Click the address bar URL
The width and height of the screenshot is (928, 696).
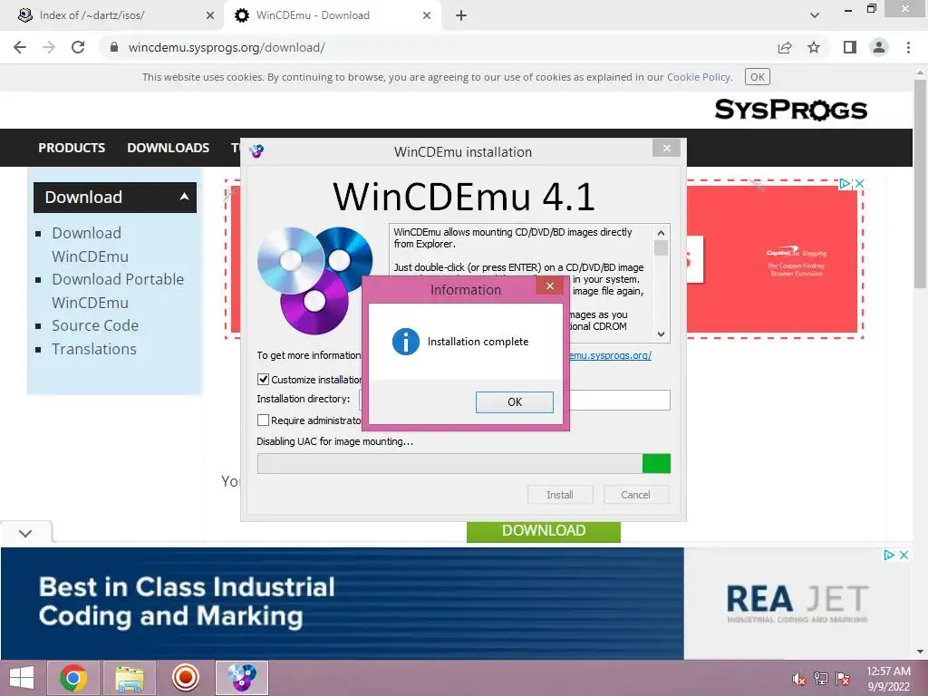tap(227, 47)
